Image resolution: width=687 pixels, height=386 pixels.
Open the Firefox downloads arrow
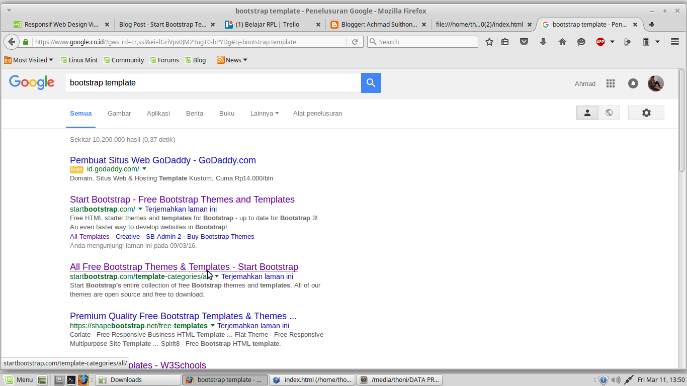tap(543, 42)
